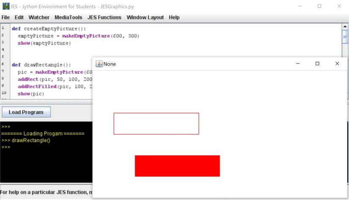Click the Java icon in None window title
The width and height of the screenshot is (349, 200).
99,64
